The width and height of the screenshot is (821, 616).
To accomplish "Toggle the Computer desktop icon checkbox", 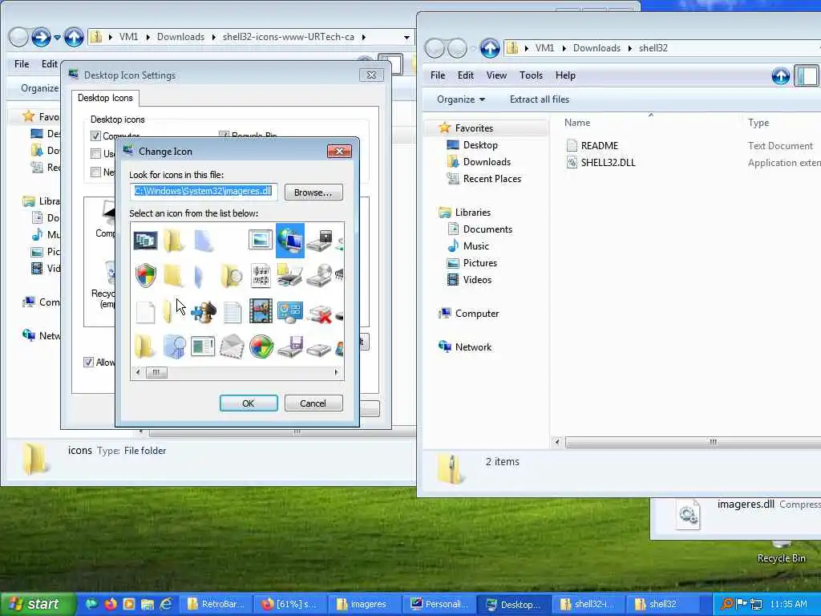I will point(96,136).
